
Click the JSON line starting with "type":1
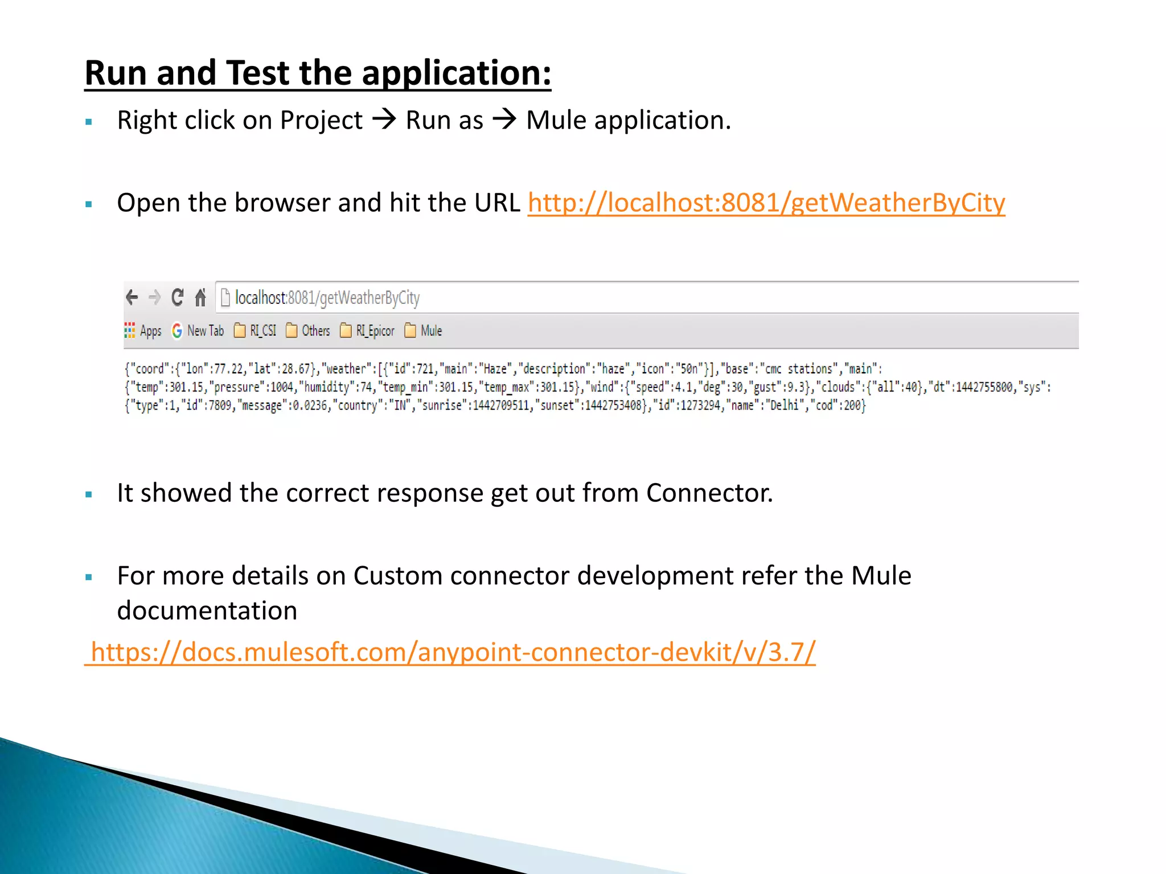tap(495, 406)
